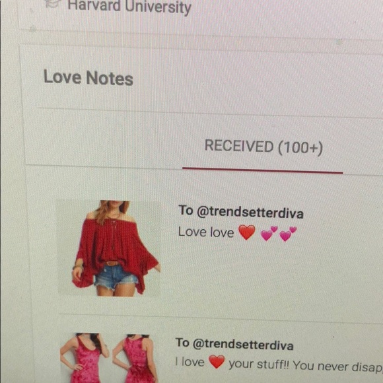The image size is (383, 383).
Task: Click the divider line between the love notes
Action: click(221, 319)
